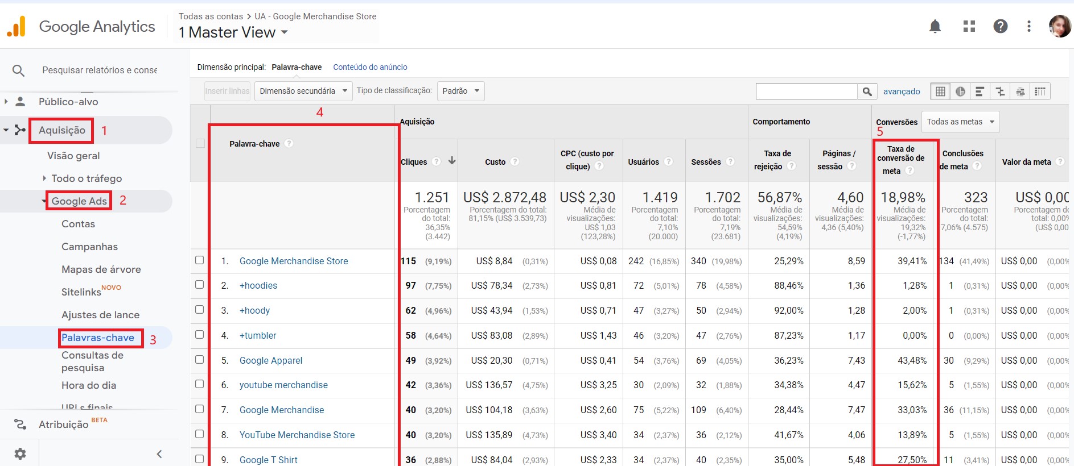Open the admin settings gear
This screenshot has width=1074, height=466.
tap(20, 453)
